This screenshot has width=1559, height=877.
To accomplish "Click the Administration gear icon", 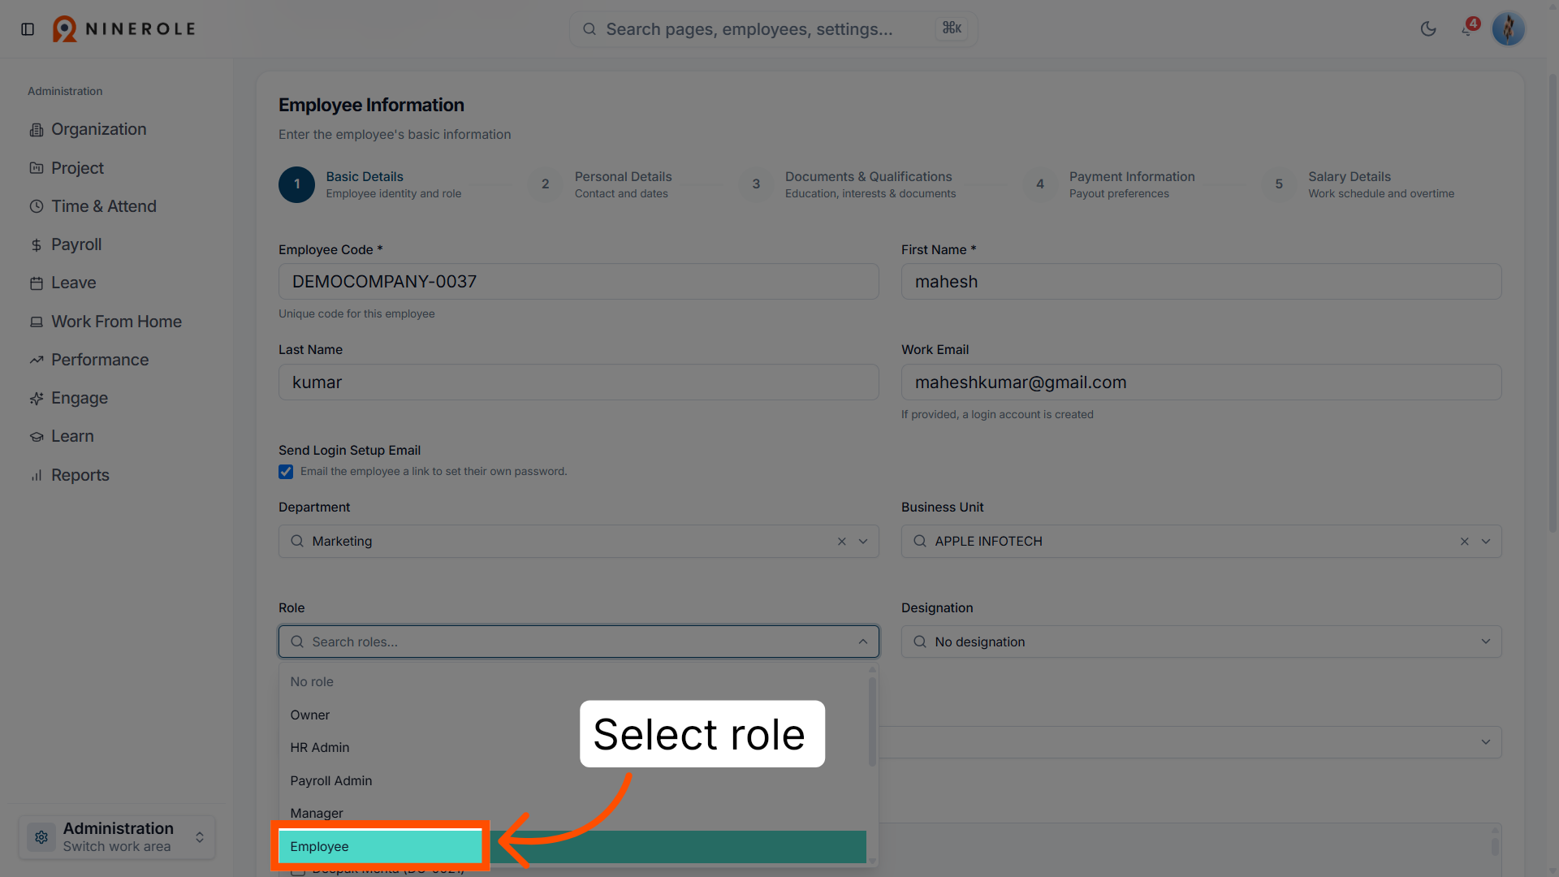I will tap(41, 837).
